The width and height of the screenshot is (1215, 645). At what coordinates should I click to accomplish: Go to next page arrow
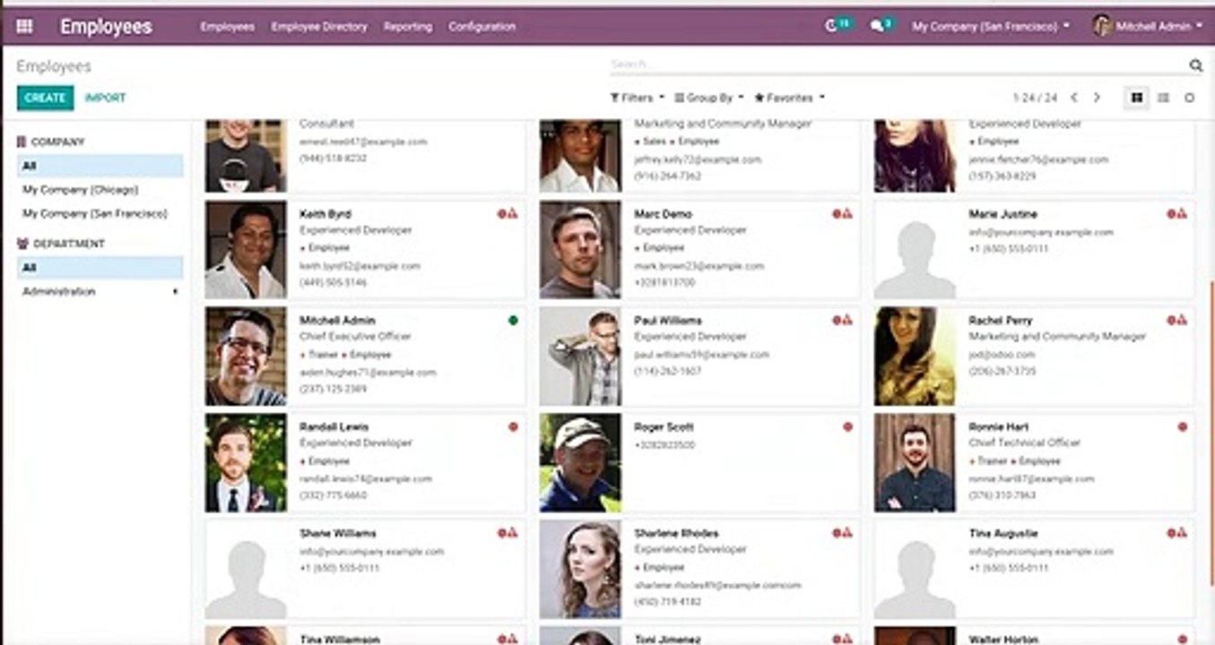(x=1096, y=98)
